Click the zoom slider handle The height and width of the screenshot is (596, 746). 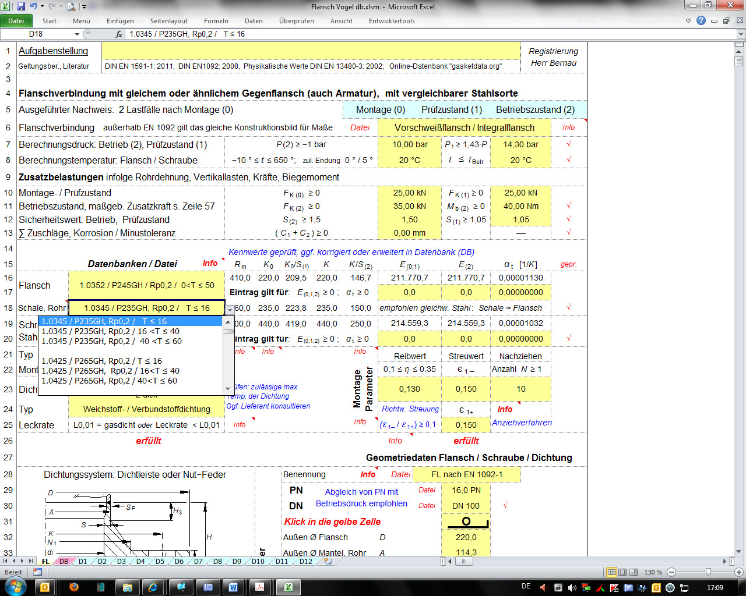tap(708, 572)
